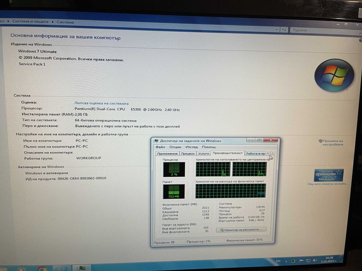Expand the address bar history dropdown
Viewport: 362px width, 271px height.
276,29
